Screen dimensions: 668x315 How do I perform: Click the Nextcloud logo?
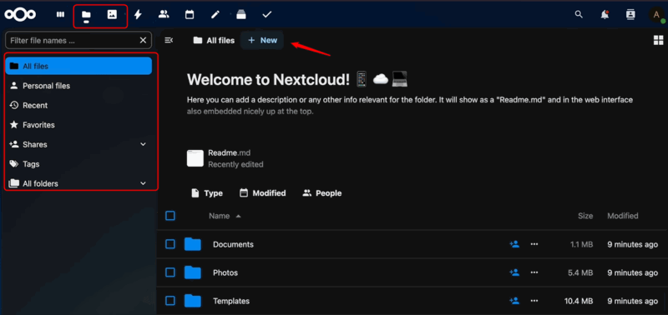click(x=20, y=14)
